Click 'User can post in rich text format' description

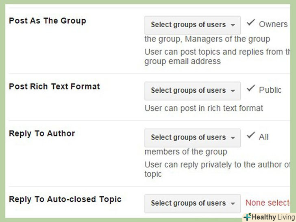pyautogui.click(x=204, y=109)
